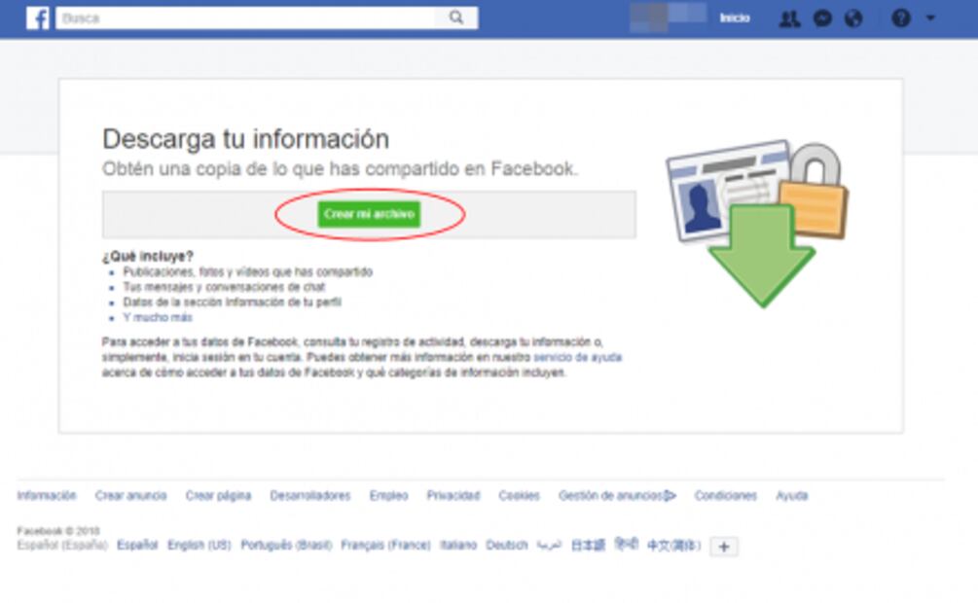Screen dimensions: 978x603
Task: Open the Crear anuncio footer link
Action: (x=130, y=496)
